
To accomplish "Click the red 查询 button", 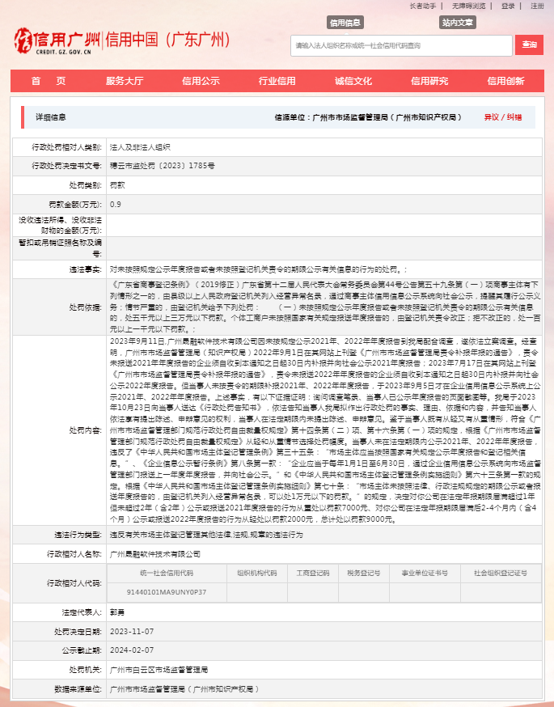I will [x=529, y=44].
